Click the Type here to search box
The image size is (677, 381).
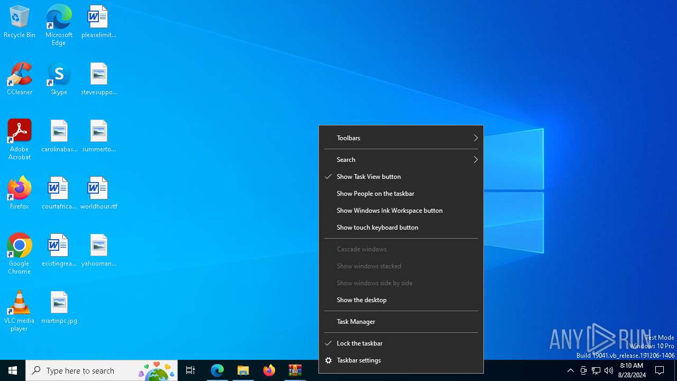[102, 370]
